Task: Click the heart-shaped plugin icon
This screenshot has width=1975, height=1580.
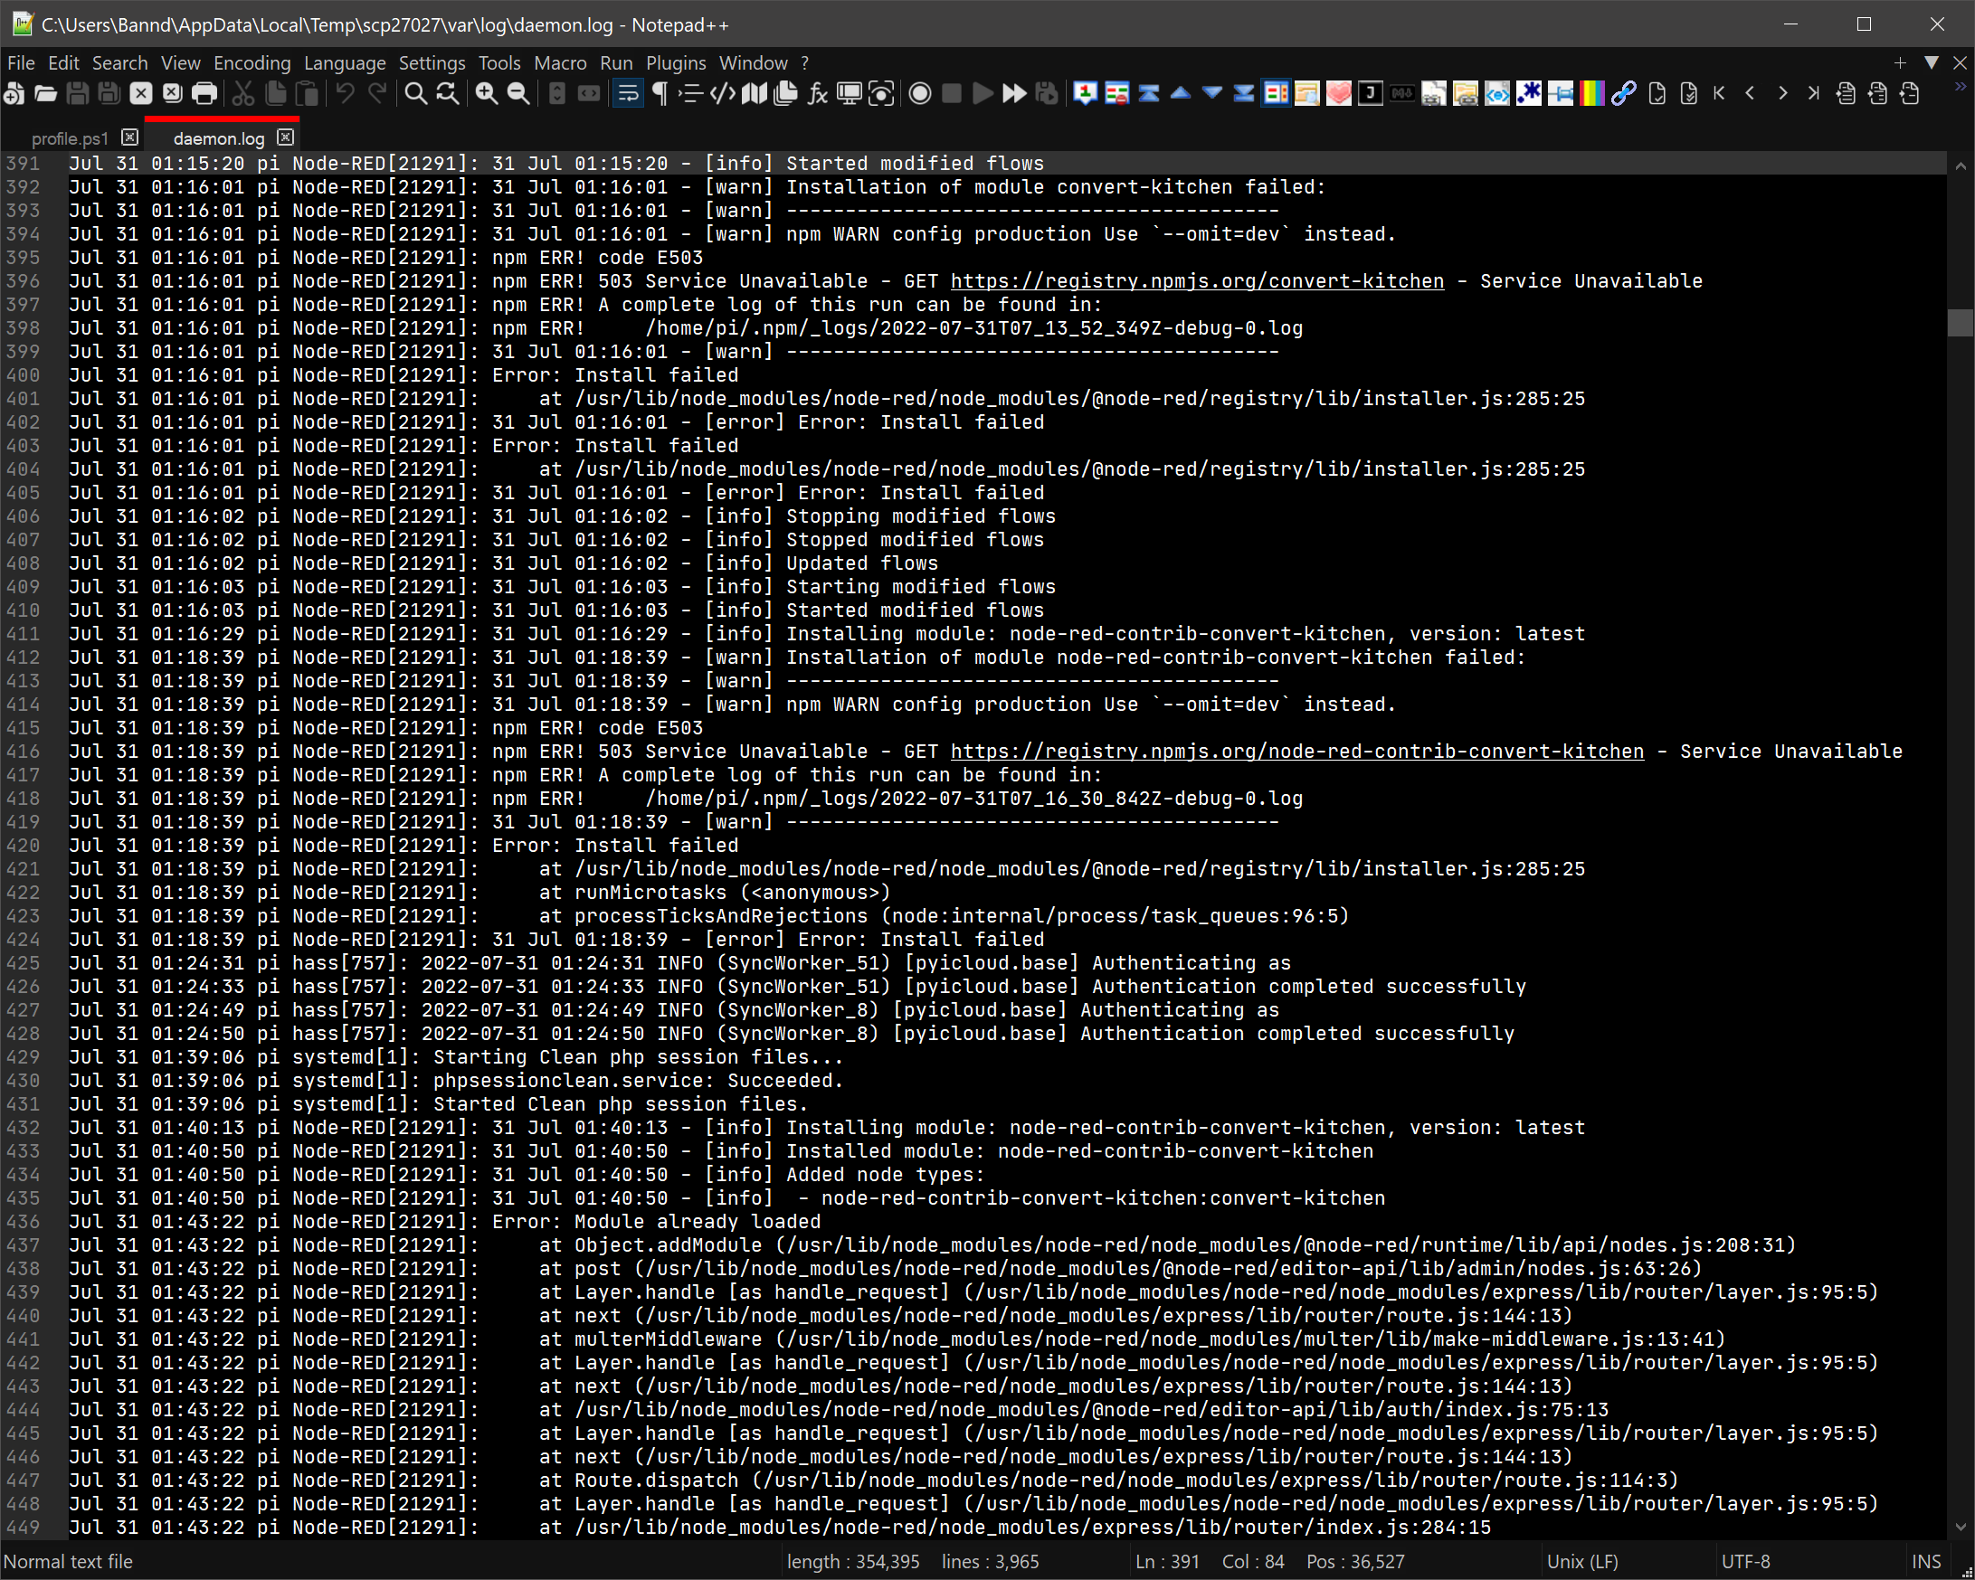Action: click(x=1338, y=93)
